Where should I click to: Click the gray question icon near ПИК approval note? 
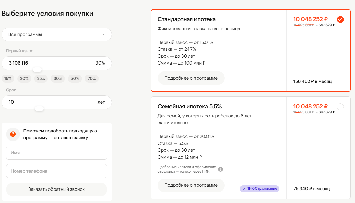click(x=221, y=169)
